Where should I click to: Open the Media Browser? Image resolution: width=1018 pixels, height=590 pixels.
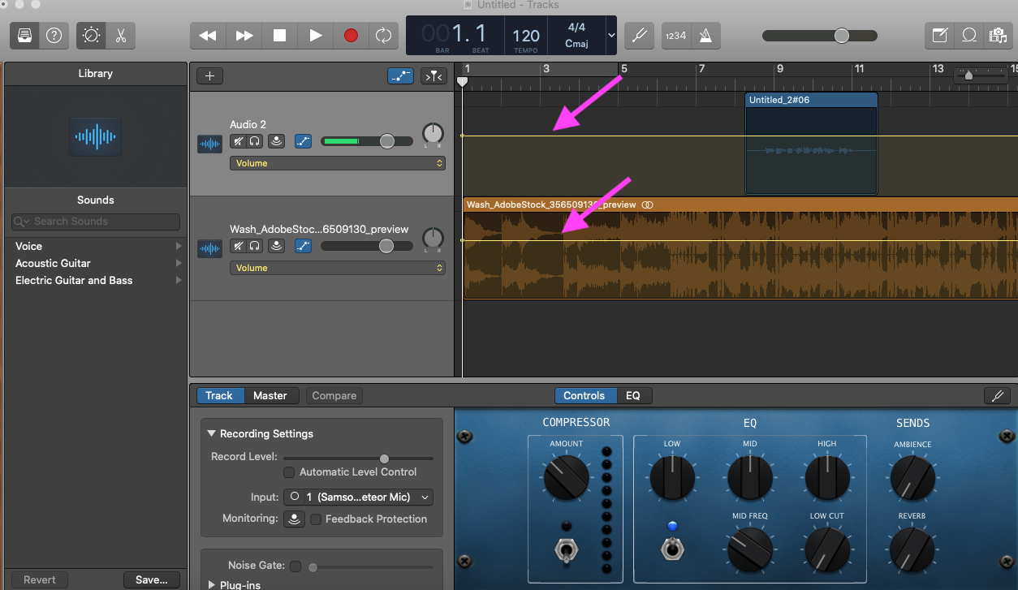[x=996, y=36]
